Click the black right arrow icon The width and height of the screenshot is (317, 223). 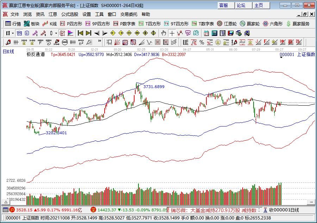point(105,33)
